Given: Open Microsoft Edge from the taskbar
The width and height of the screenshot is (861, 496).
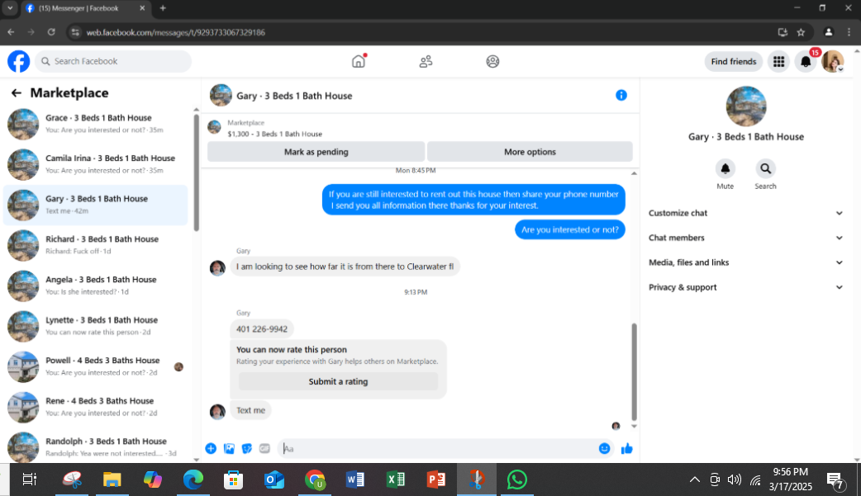Looking at the screenshot, I should (193, 480).
